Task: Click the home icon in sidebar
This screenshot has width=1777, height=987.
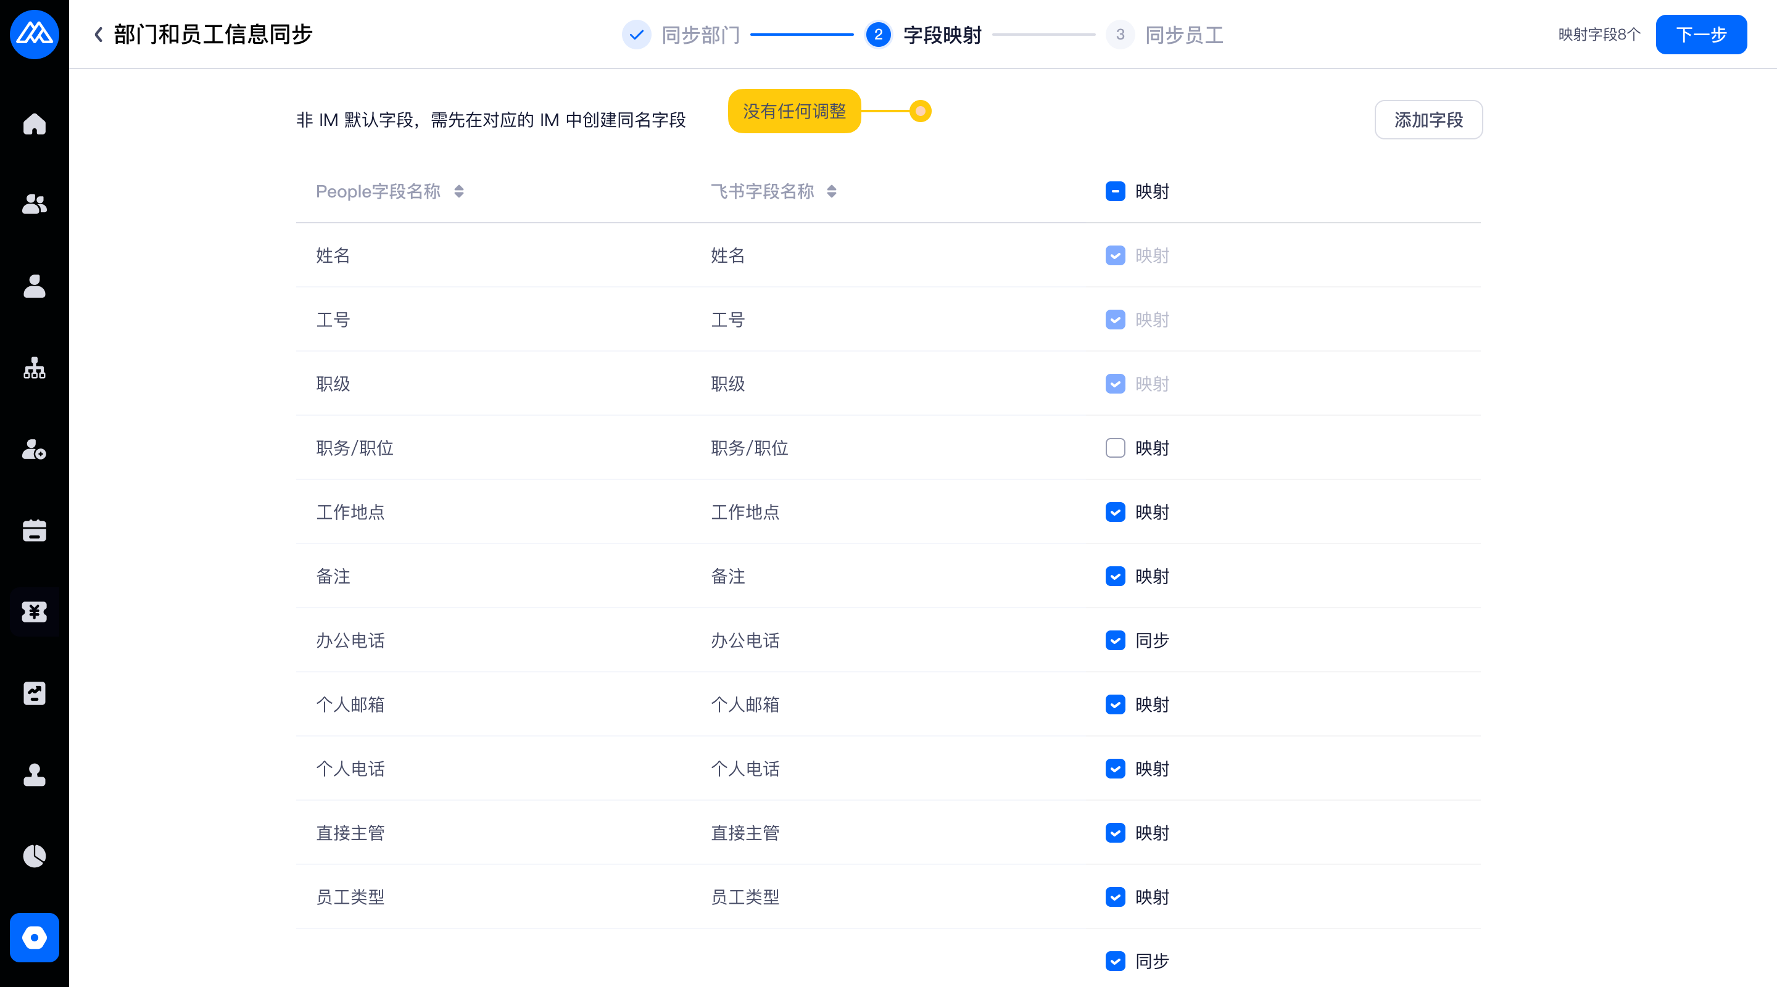Action: 34,124
